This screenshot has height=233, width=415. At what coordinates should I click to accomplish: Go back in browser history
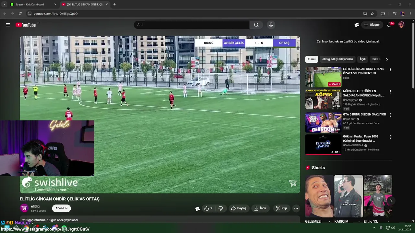click(5, 14)
